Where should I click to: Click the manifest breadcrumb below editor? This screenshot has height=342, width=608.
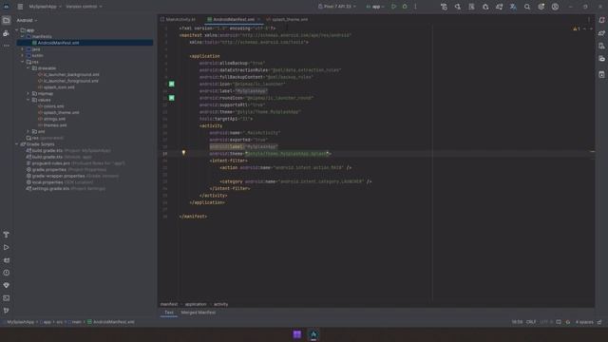point(169,304)
